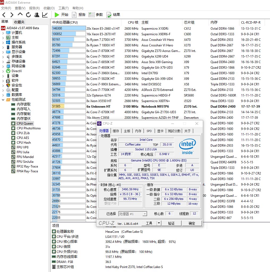This screenshot has width=270, height=272.
Task: Switch to the 菜单 tab in sidebar
Action: 5,22
